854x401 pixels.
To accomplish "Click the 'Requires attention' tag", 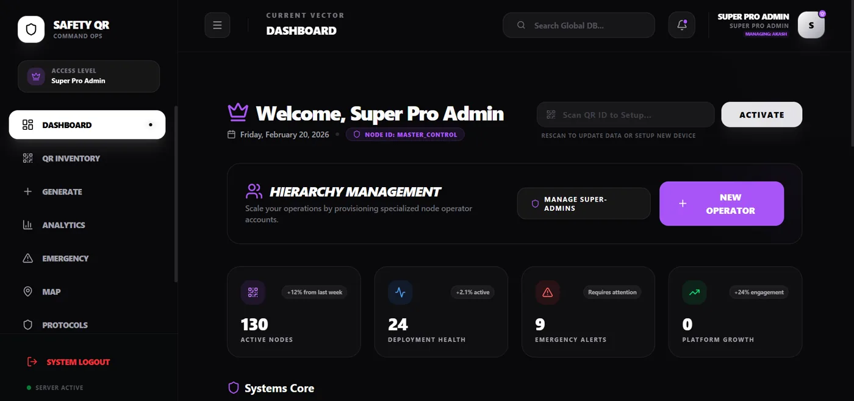I will 612,293.
